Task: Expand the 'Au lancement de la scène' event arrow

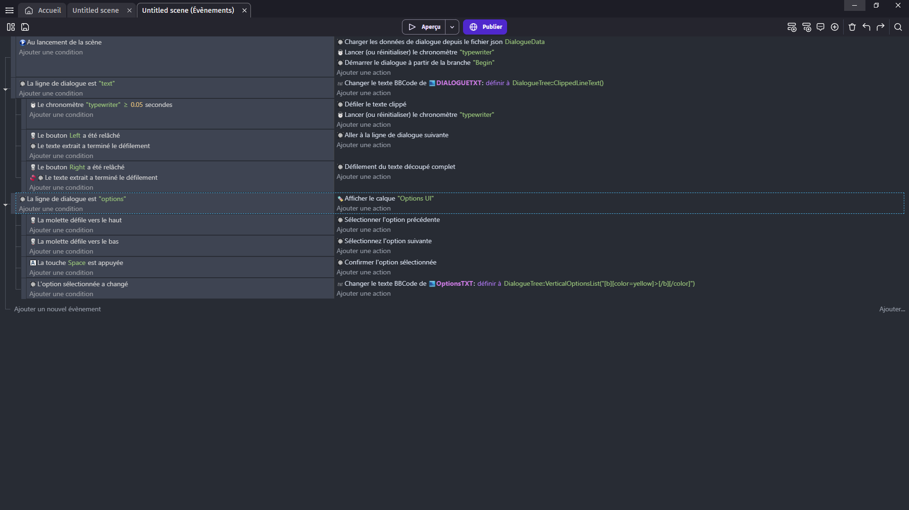Action: point(6,89)
